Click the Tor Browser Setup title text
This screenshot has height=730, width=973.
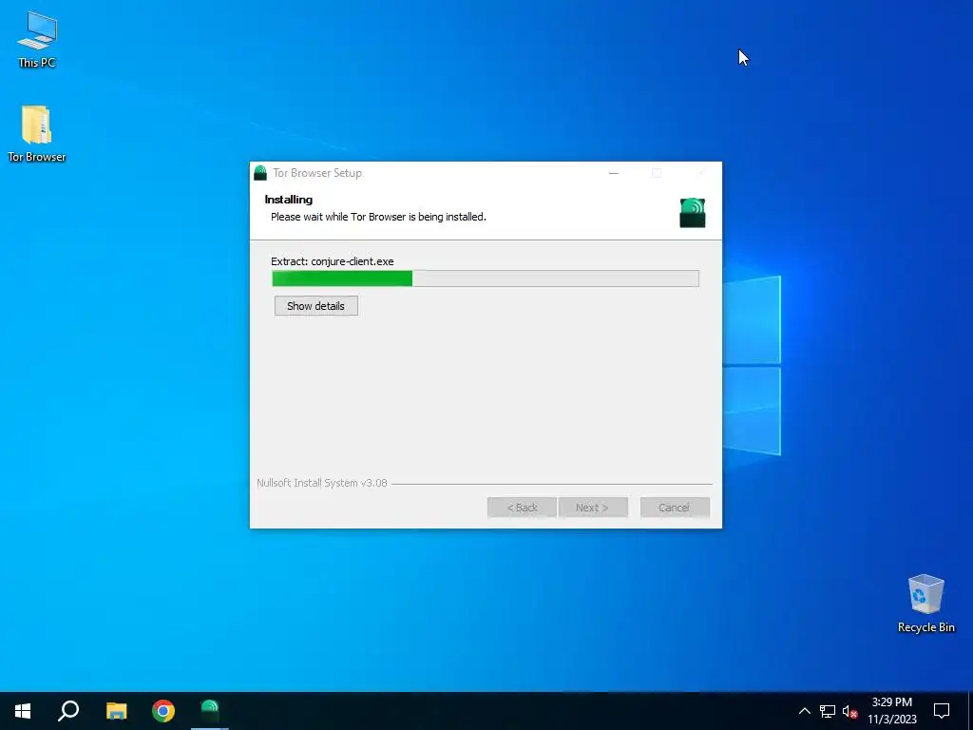pyautogui.click(x=317, y=173)
